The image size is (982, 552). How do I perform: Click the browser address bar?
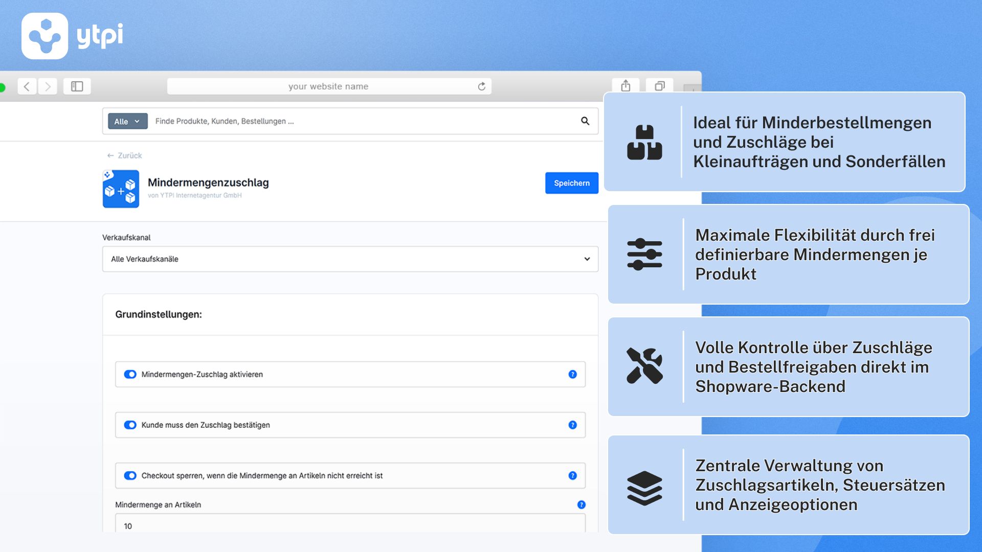328,86
